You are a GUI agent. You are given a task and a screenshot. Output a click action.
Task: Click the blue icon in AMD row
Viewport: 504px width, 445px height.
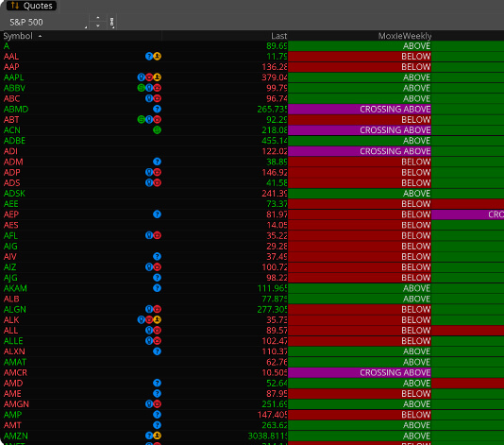point(158,383)
